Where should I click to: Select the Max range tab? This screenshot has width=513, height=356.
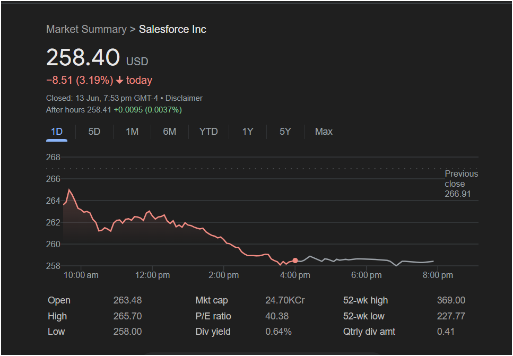324,132
